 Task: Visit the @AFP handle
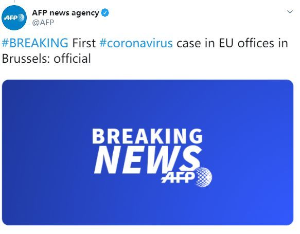click(x=43, y=23)
